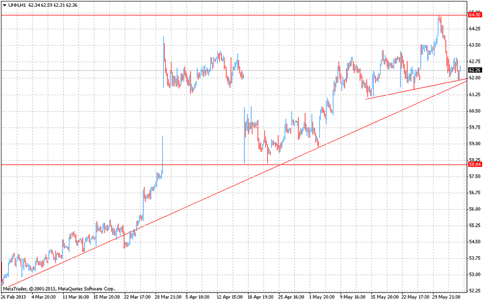Open the chart menu arrow beside UNH,H1
Viewport: 486px width, 301px height.
tap(4, 5)
